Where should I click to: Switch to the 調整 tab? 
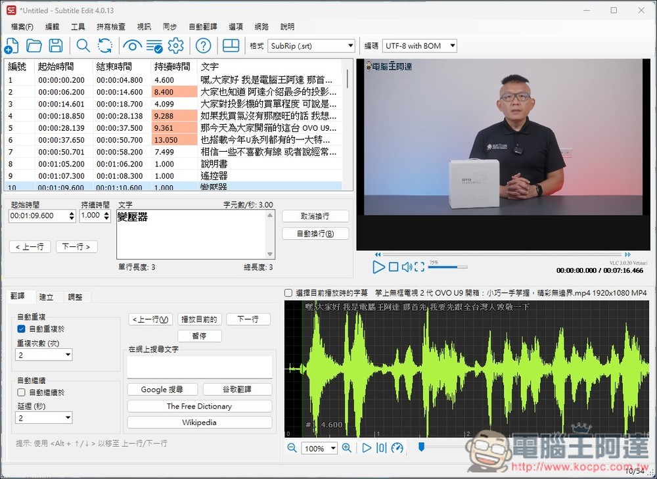(x=76, y=297)
